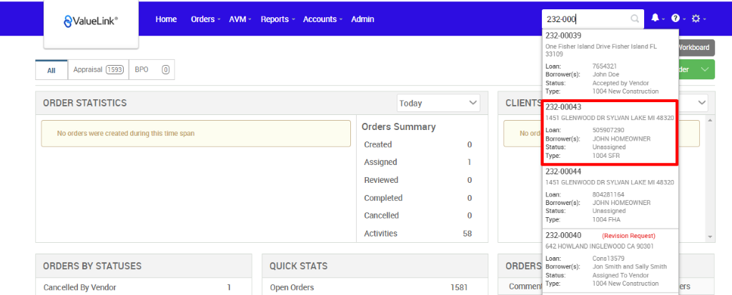
Task: Click the Workboard button
Action: (696, 48)
